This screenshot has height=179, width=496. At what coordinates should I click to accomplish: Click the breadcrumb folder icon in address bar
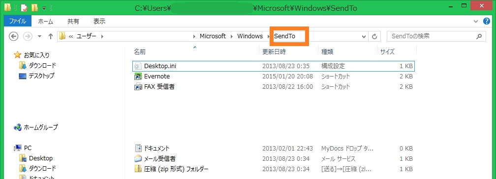[62, 36]
